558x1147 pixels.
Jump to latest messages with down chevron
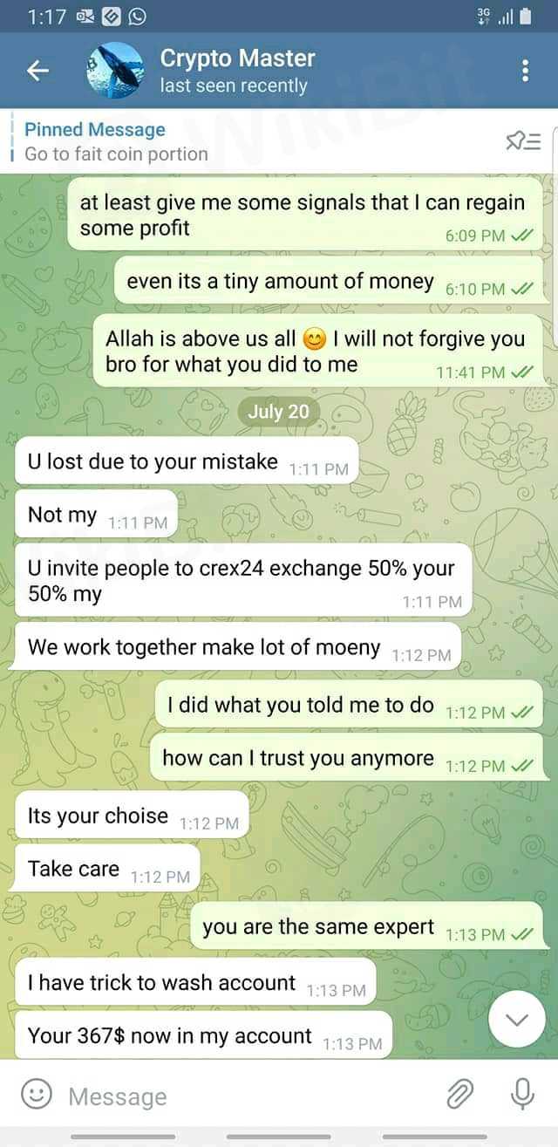[517, 1020]
